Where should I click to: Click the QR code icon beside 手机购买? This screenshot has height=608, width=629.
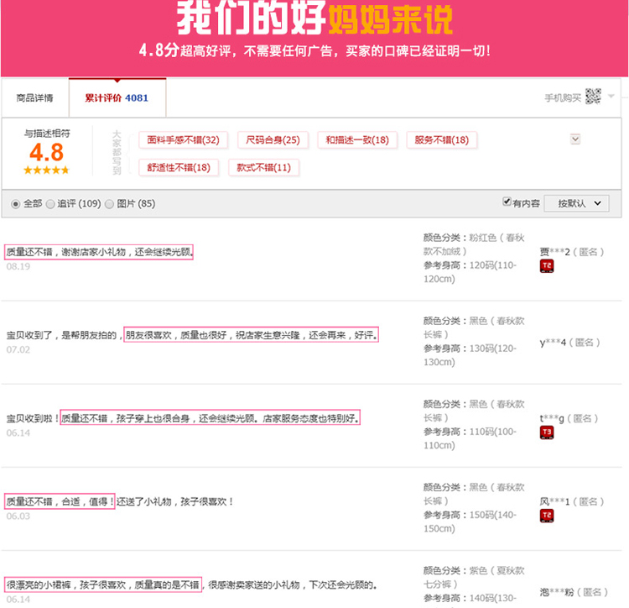(x=593, y=97)
